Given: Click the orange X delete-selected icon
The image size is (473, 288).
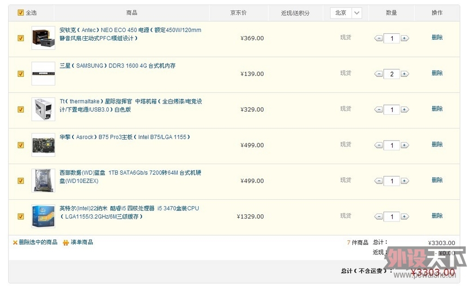Looking at the screenshot, I should [x=15, y=242].
